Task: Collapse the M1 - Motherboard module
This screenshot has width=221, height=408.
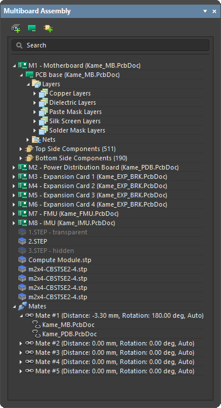Action: 14,65
